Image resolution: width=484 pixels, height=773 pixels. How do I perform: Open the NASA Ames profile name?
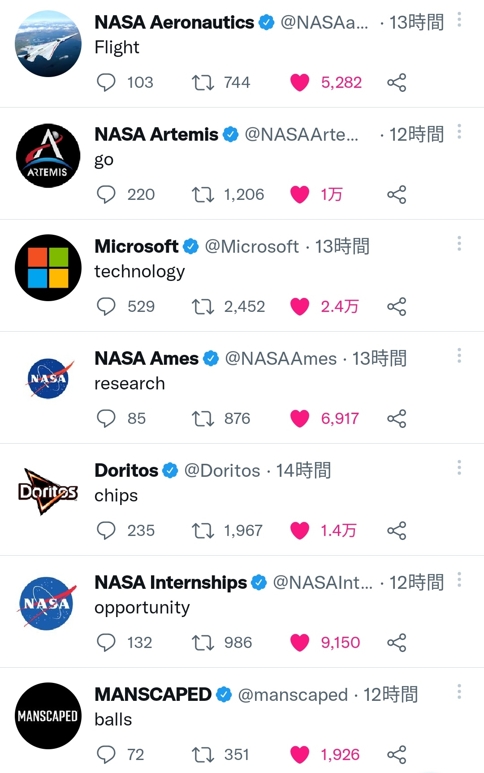point(147,358)
